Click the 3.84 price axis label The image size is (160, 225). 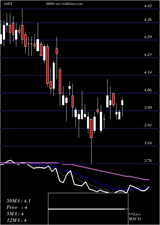[148, 143]
